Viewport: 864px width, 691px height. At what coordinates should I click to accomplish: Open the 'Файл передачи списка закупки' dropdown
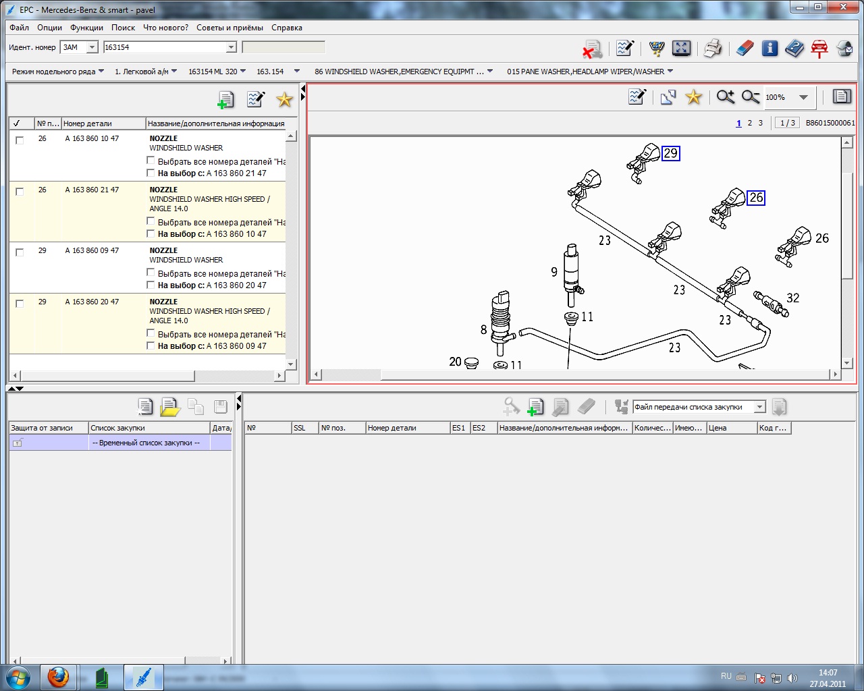pos(759,407)
